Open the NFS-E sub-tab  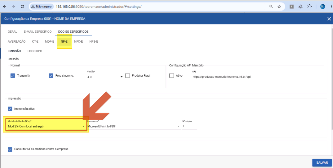[94, 41]
